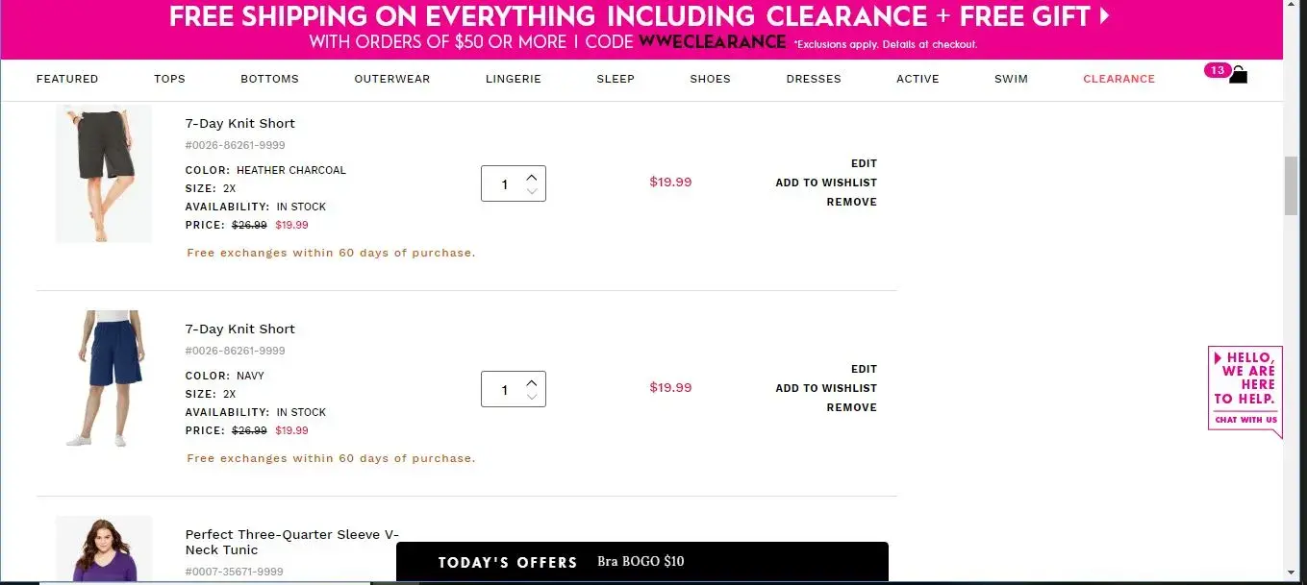Edit the Heather Charcoal knit short
The image size is (1307, 585).
point(864,163)
